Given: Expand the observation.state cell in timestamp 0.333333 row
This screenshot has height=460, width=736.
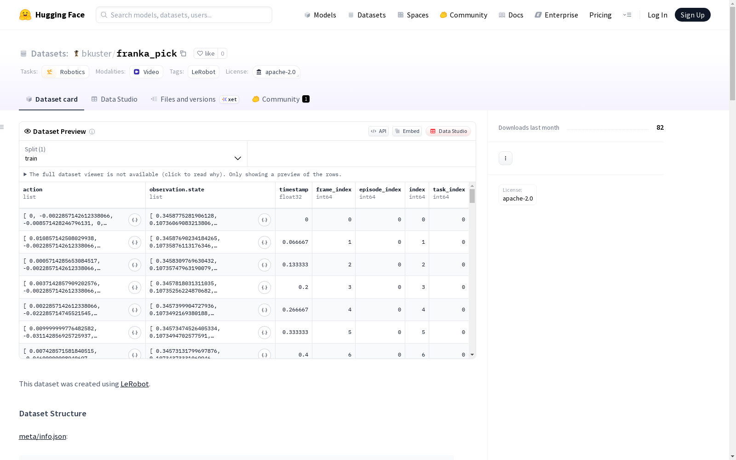Looking at the screenshot, I should coord(264,333).
